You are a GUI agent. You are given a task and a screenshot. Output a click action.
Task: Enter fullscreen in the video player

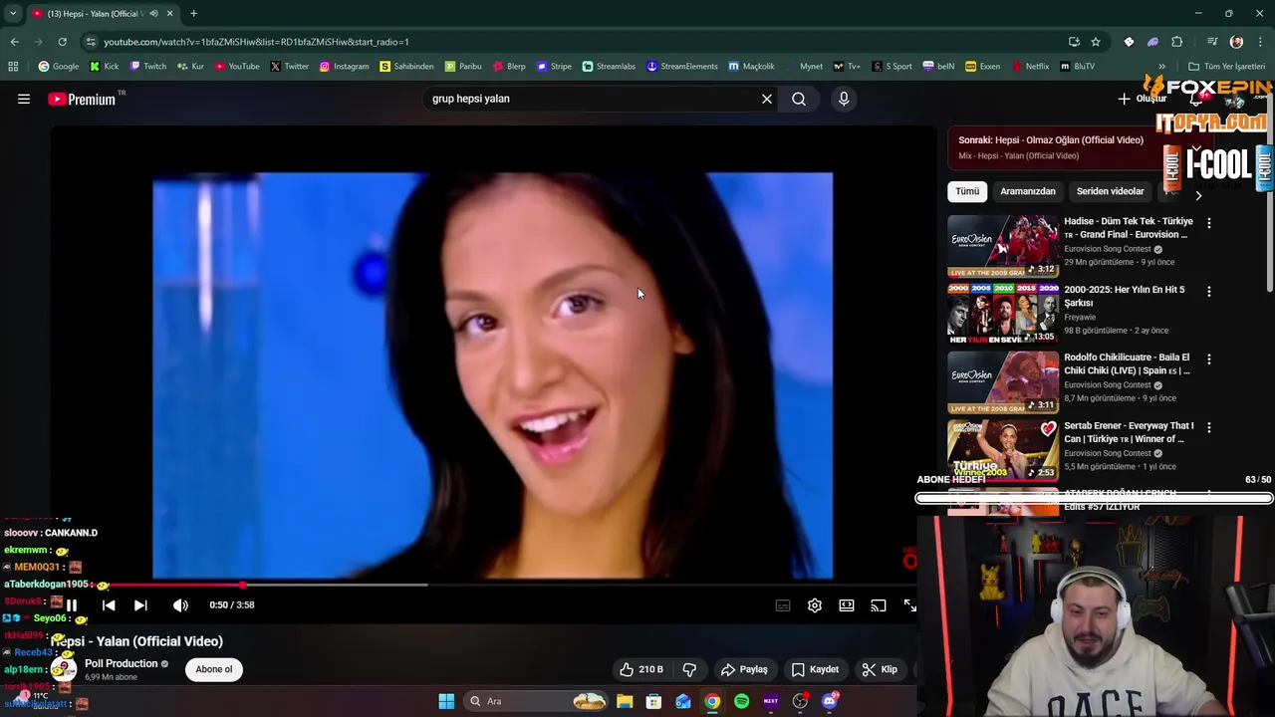click(x=910, y=605)
